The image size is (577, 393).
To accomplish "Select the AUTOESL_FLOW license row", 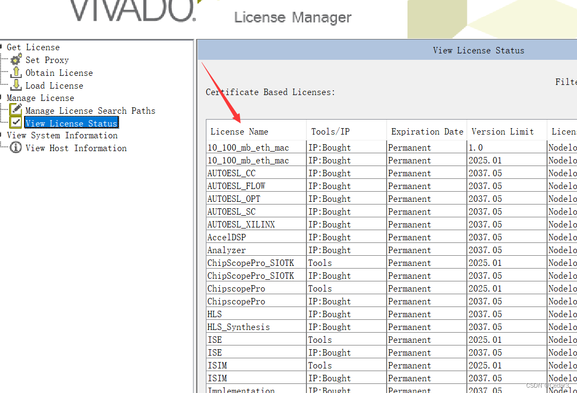I will [x=391, y=186].
